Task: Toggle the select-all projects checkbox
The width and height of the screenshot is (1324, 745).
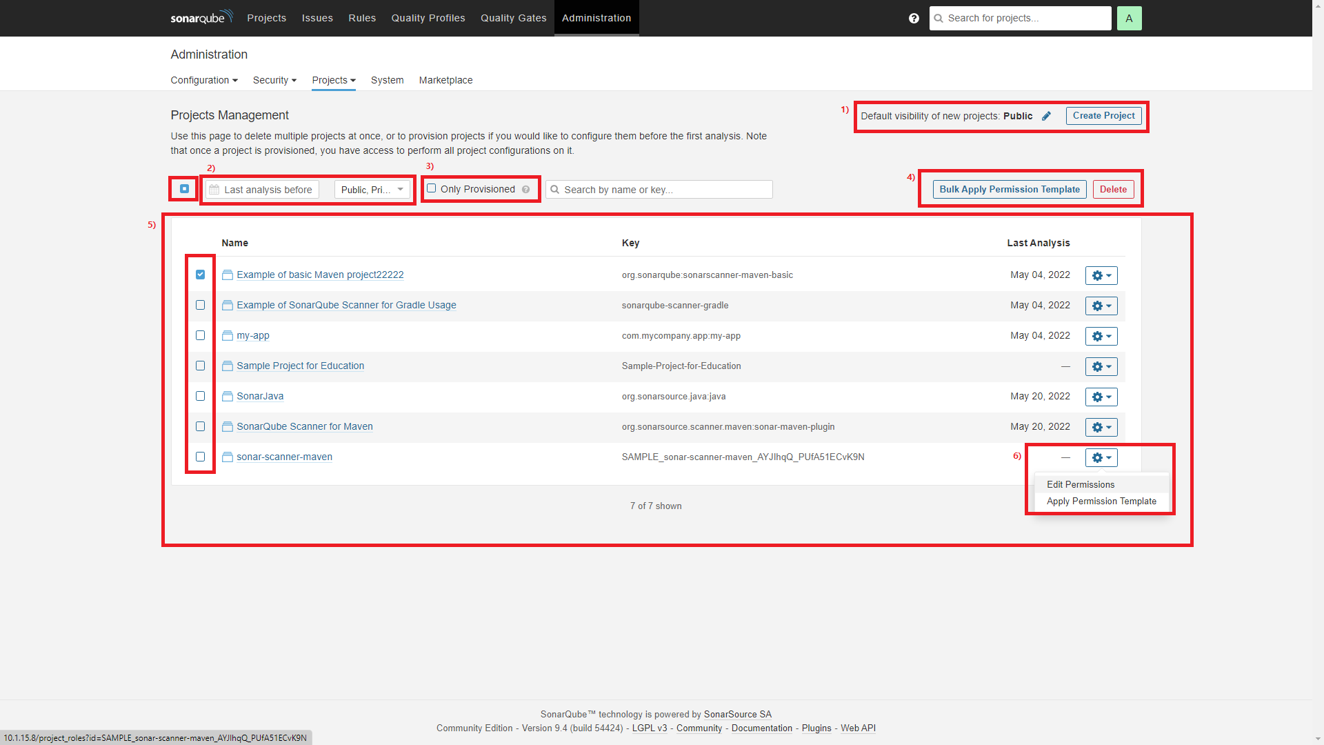Action: pyautogui.click(x=184, y=188)
